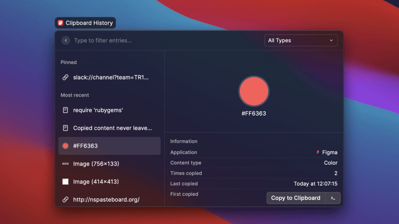
Task: Click the chevron arrow in All Types
Action: pyautogui.click(x=331, y=40)
